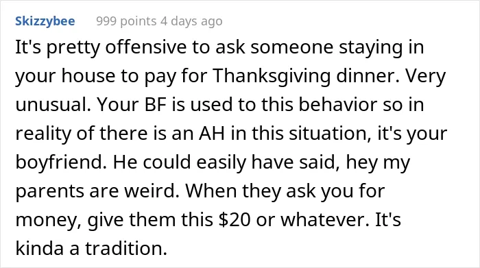Click the word unusual starting the third line
Viewport: 480px width, 268px height.
(53, 105)
